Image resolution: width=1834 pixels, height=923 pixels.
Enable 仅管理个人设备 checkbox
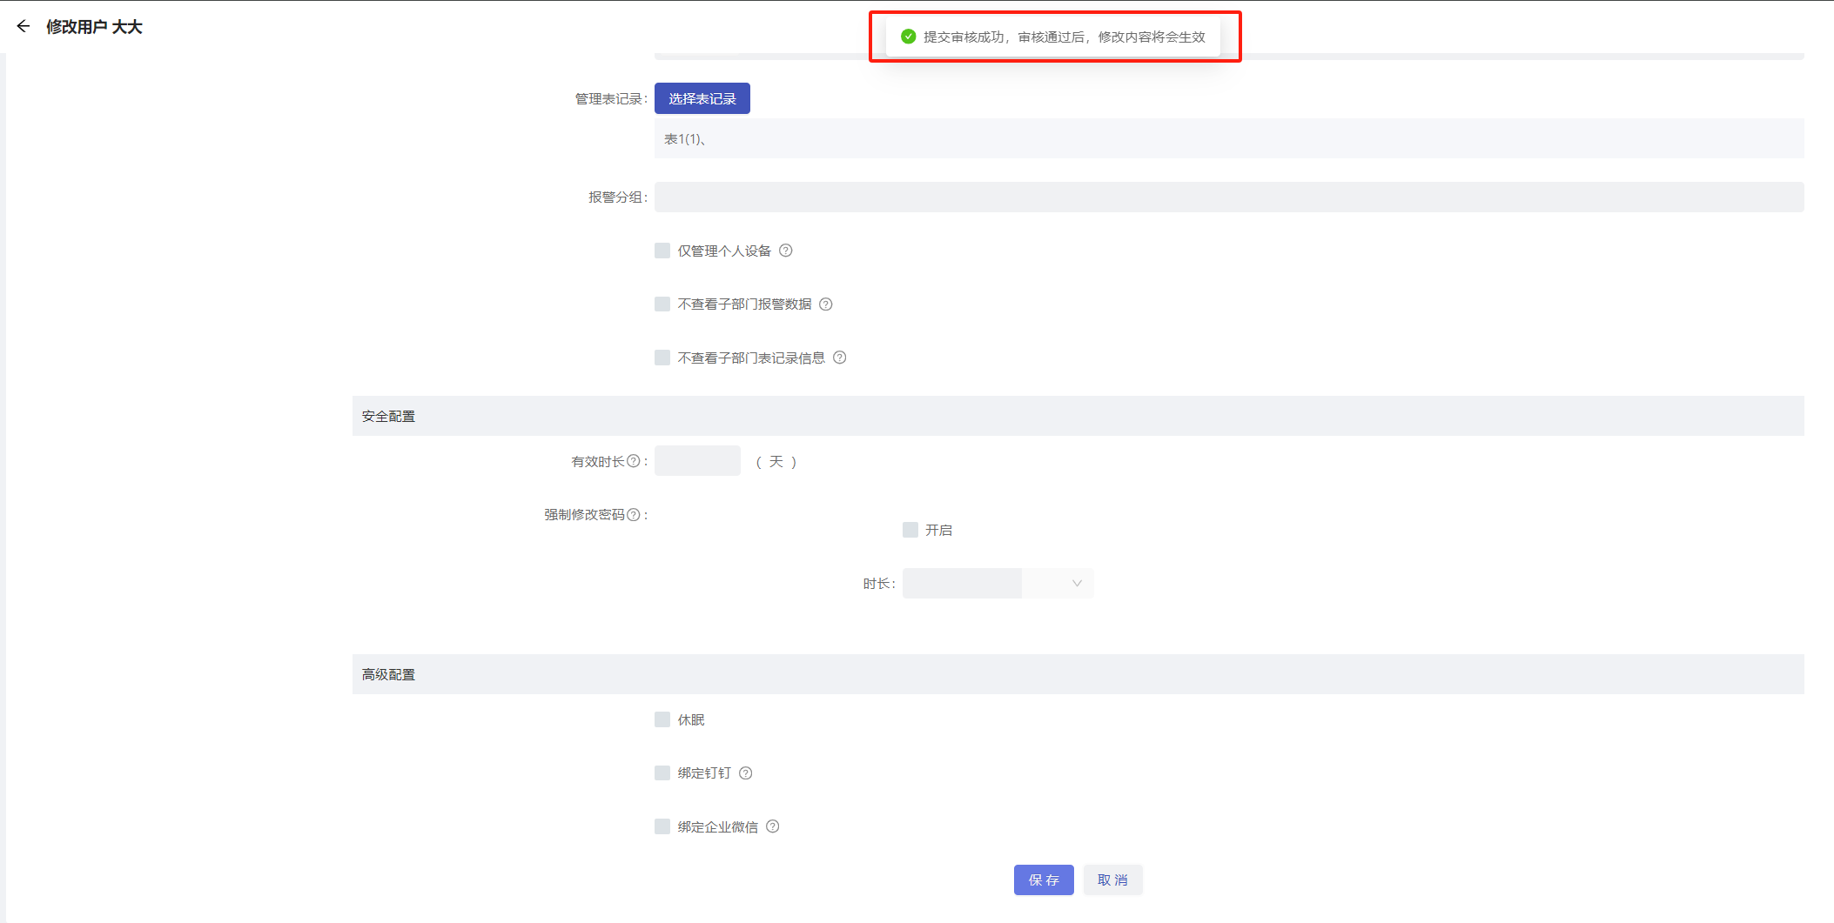(662, 251)
